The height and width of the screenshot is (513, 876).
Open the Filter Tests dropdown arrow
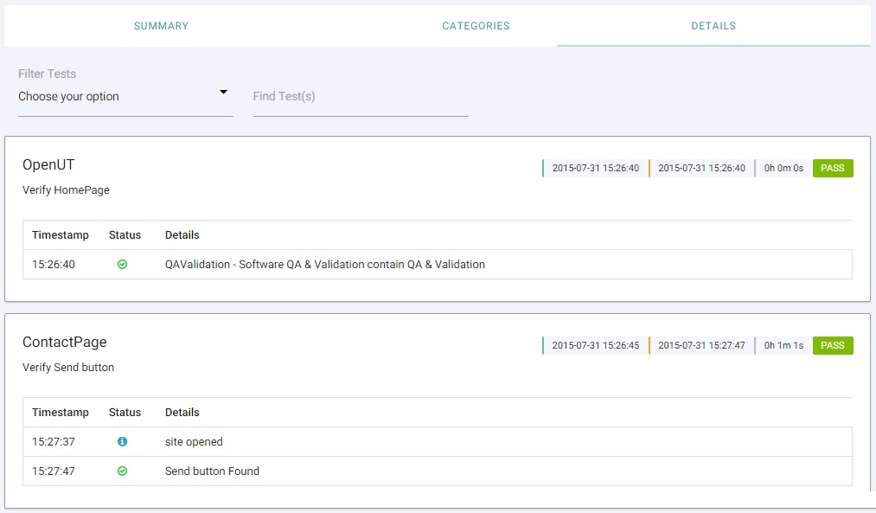[x=223, y=93]
